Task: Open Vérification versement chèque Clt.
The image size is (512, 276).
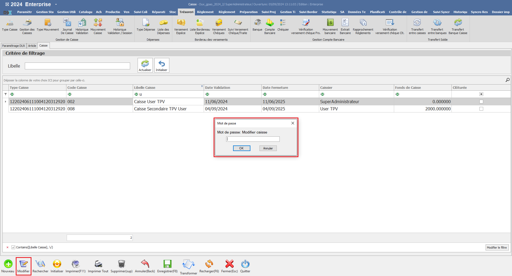Action: click(x=390, y=26)
